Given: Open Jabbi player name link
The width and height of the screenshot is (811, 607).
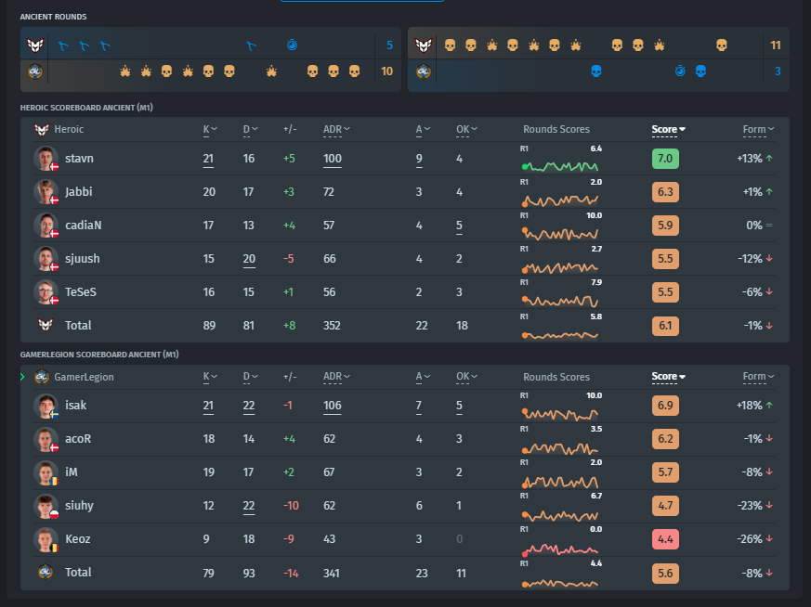Looking at the screenshot, I should click(x=79, y=192).
